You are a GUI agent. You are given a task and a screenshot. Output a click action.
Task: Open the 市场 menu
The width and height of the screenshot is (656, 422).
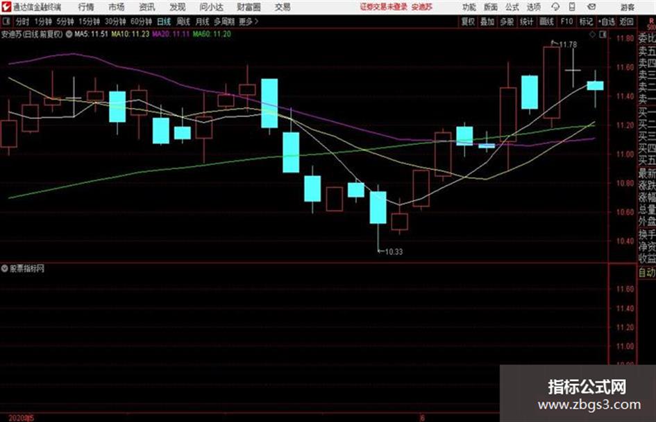click(117, 7)
